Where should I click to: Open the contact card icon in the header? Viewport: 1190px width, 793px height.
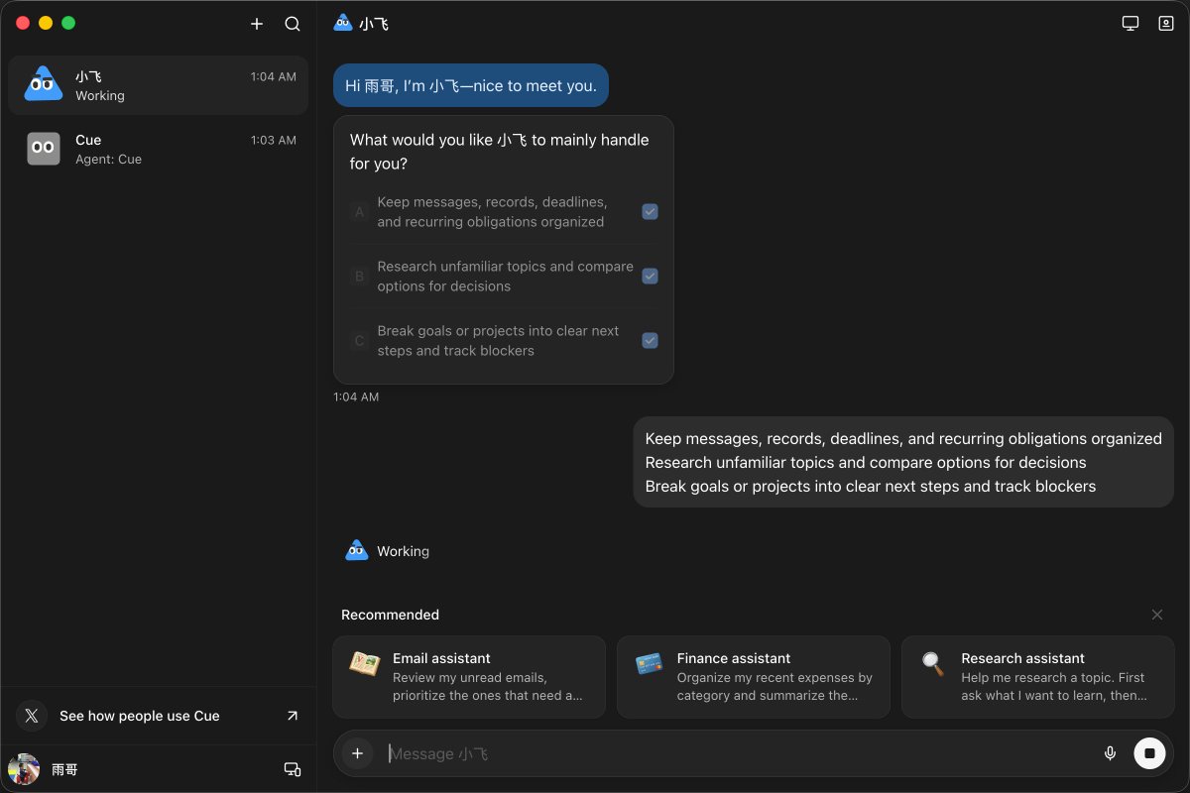1166,23
